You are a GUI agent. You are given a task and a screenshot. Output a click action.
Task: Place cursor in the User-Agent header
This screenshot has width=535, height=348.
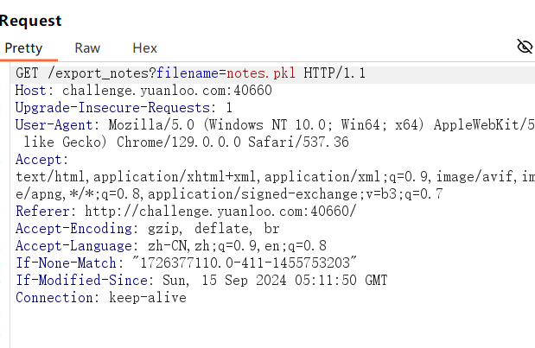[x=259, y=125]
